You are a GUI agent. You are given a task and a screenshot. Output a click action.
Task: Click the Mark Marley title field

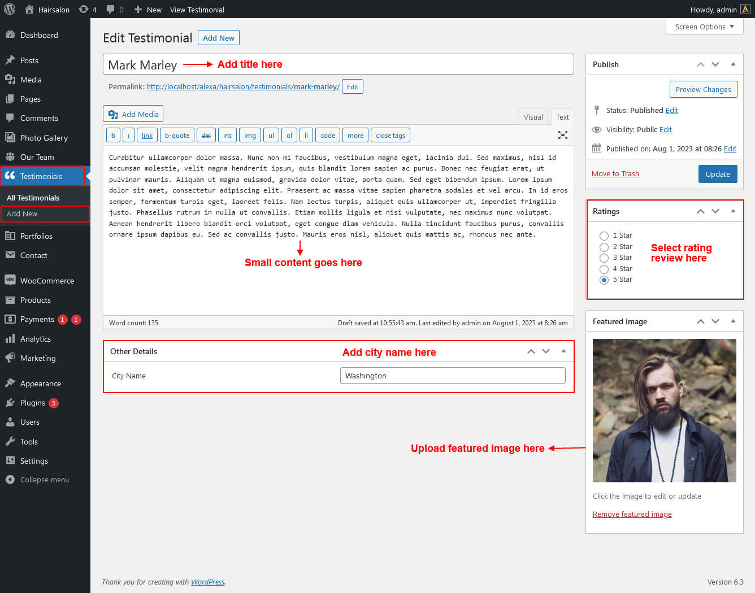(x=339, y=64)
